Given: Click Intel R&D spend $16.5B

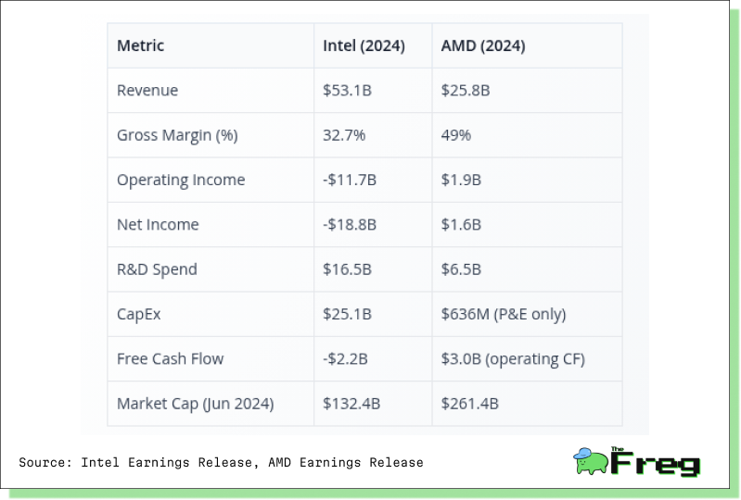Looking at the screenshot, I should pos(347,269).
